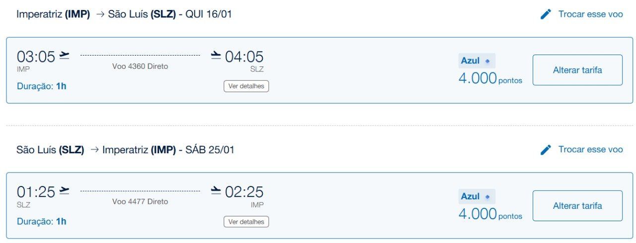Click pencil icon for Imperatriz to São Luís flight
The height and width of the screenshot is (243, 636).
click(x=546, y=14)
